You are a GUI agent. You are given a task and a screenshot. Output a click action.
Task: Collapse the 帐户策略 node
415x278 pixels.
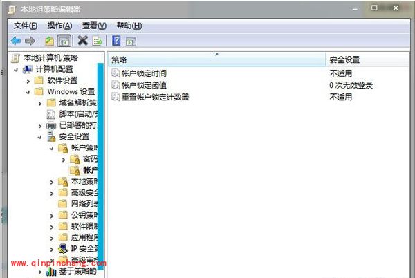[x=52, y=149]
